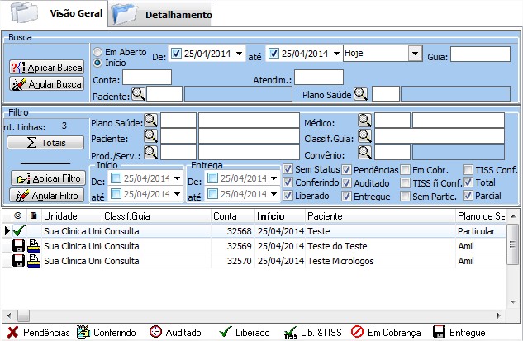
Task: Expand the Hoje period dropdown
Action: coord(415,54)
